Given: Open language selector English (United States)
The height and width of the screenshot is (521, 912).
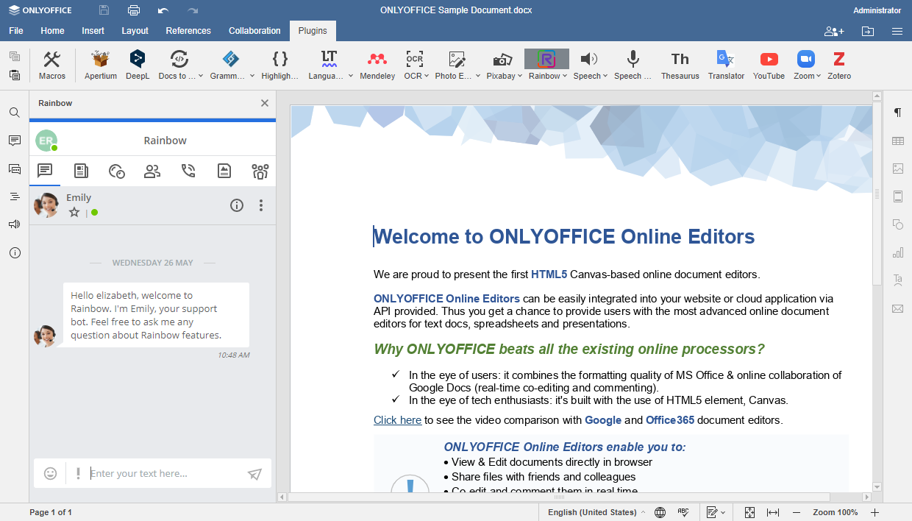Looking at the screenshot, I should tap(596, 512).
